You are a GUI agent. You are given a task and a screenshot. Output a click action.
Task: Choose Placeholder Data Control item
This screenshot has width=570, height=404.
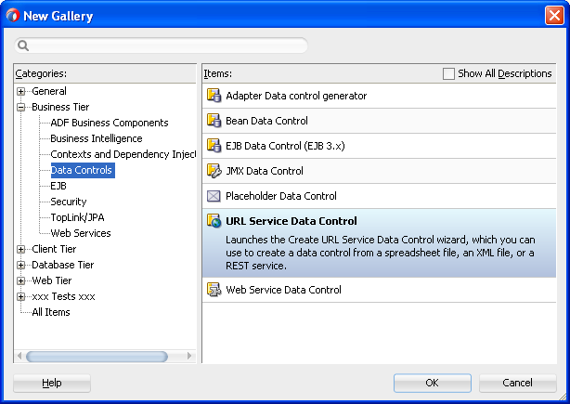coord(379,196)
